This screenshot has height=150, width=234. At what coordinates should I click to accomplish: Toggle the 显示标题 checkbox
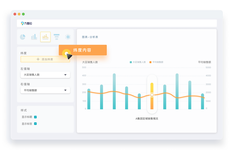[x=35, y=117]
